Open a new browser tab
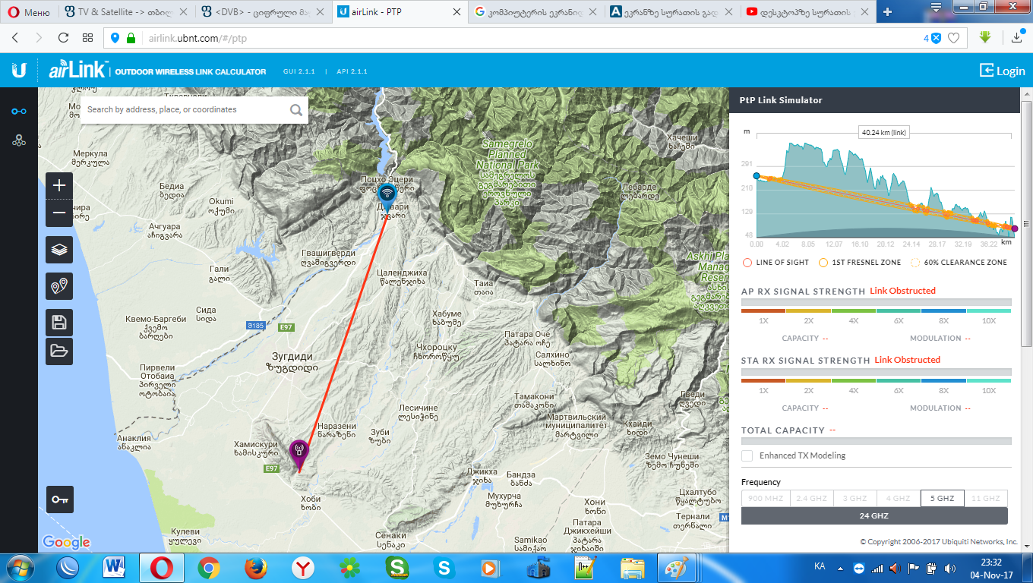 [887, 12]
